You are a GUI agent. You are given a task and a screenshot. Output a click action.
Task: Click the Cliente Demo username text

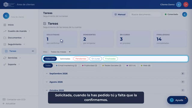[x=167, y=4]
